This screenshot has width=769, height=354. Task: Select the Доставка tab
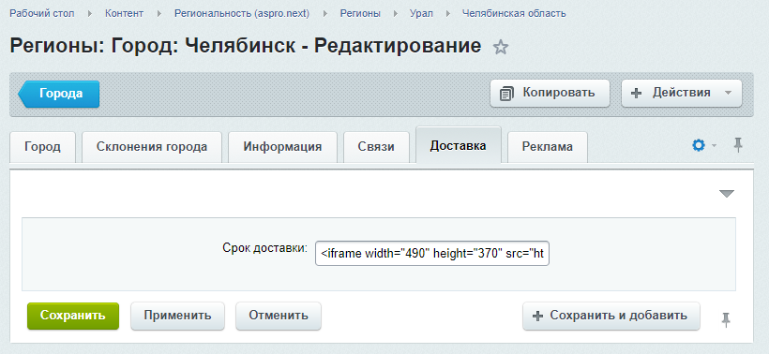click(x=459, y=145)
